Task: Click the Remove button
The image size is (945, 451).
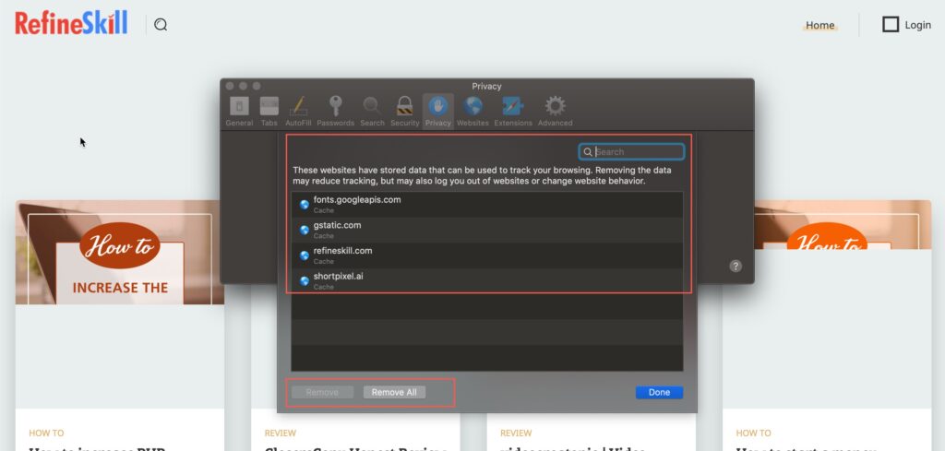Action: pos(322,393)
